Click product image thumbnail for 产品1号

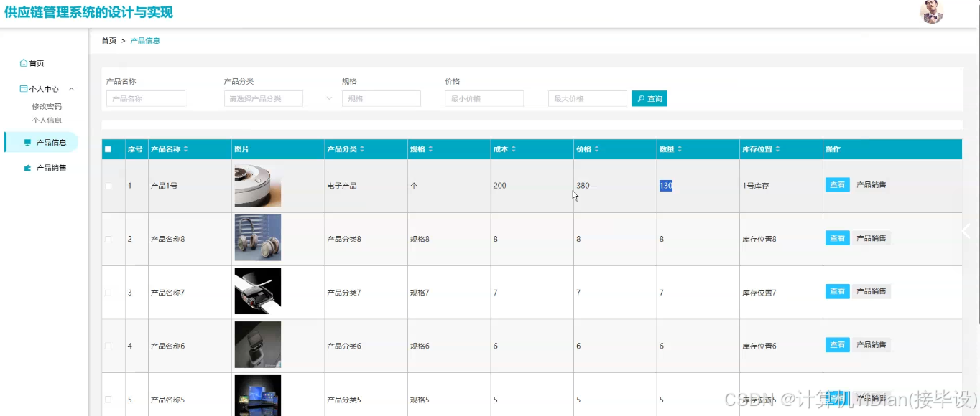[x=257, y=186]
